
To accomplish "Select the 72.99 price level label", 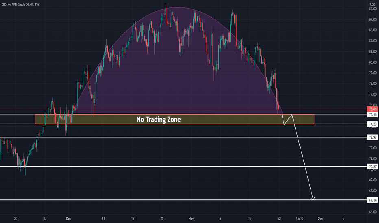I will (372, 137).
